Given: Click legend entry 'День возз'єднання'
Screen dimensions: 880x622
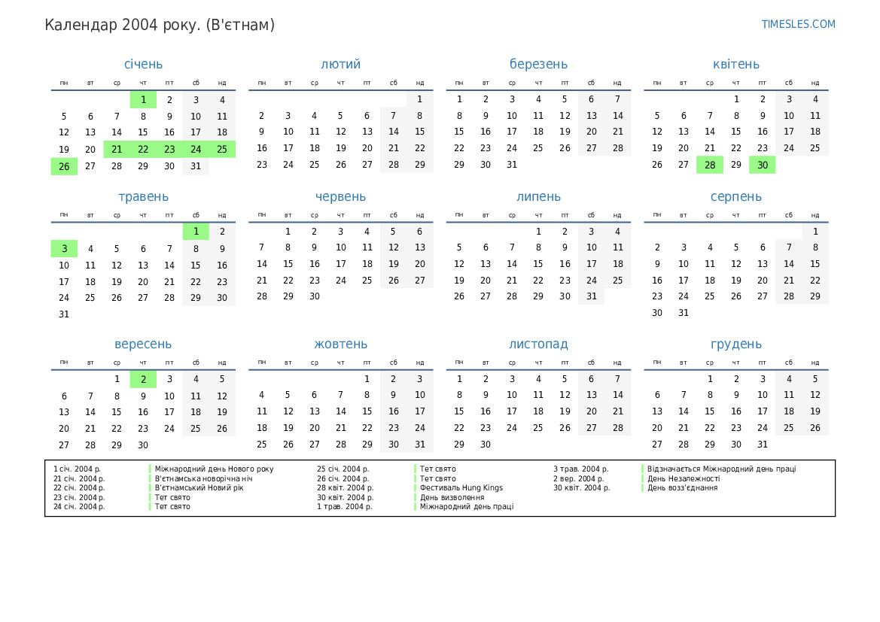Looking at the screenshot, I should pos(683,488).
